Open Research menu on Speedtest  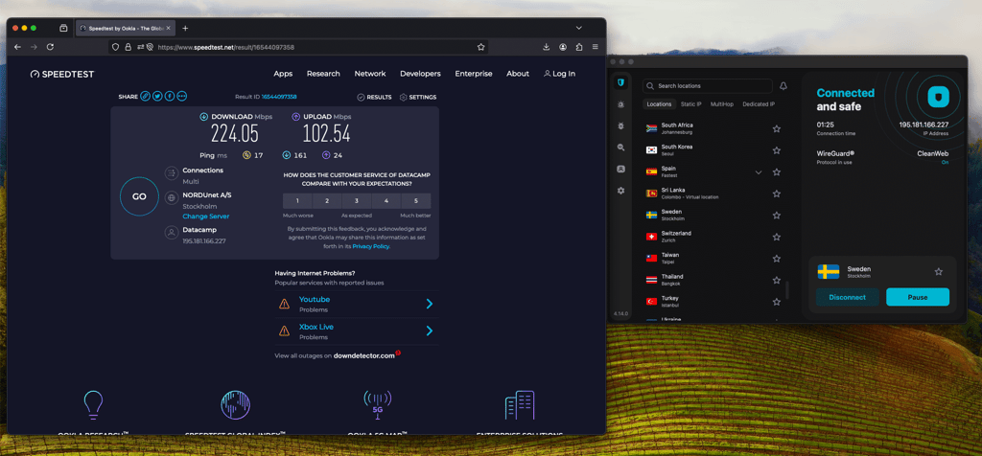tap(323, 73)
